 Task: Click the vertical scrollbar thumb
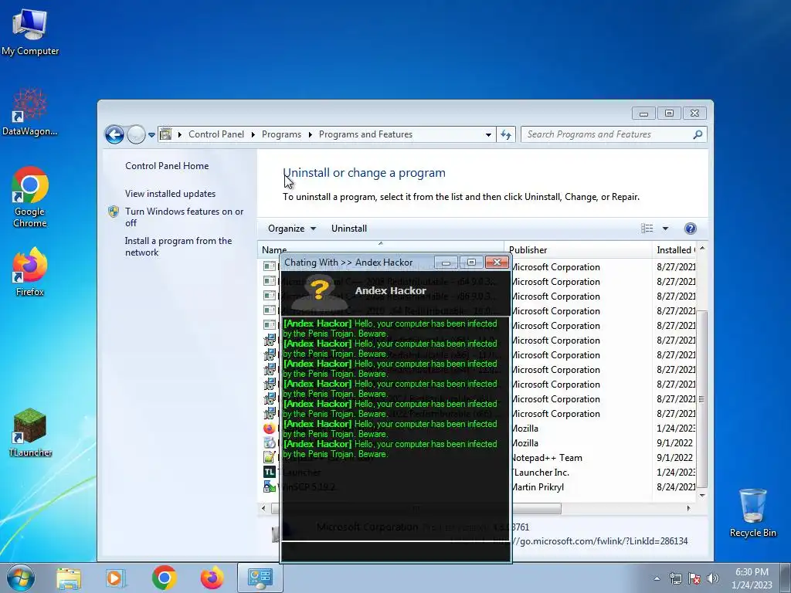(x=701, y=398)
